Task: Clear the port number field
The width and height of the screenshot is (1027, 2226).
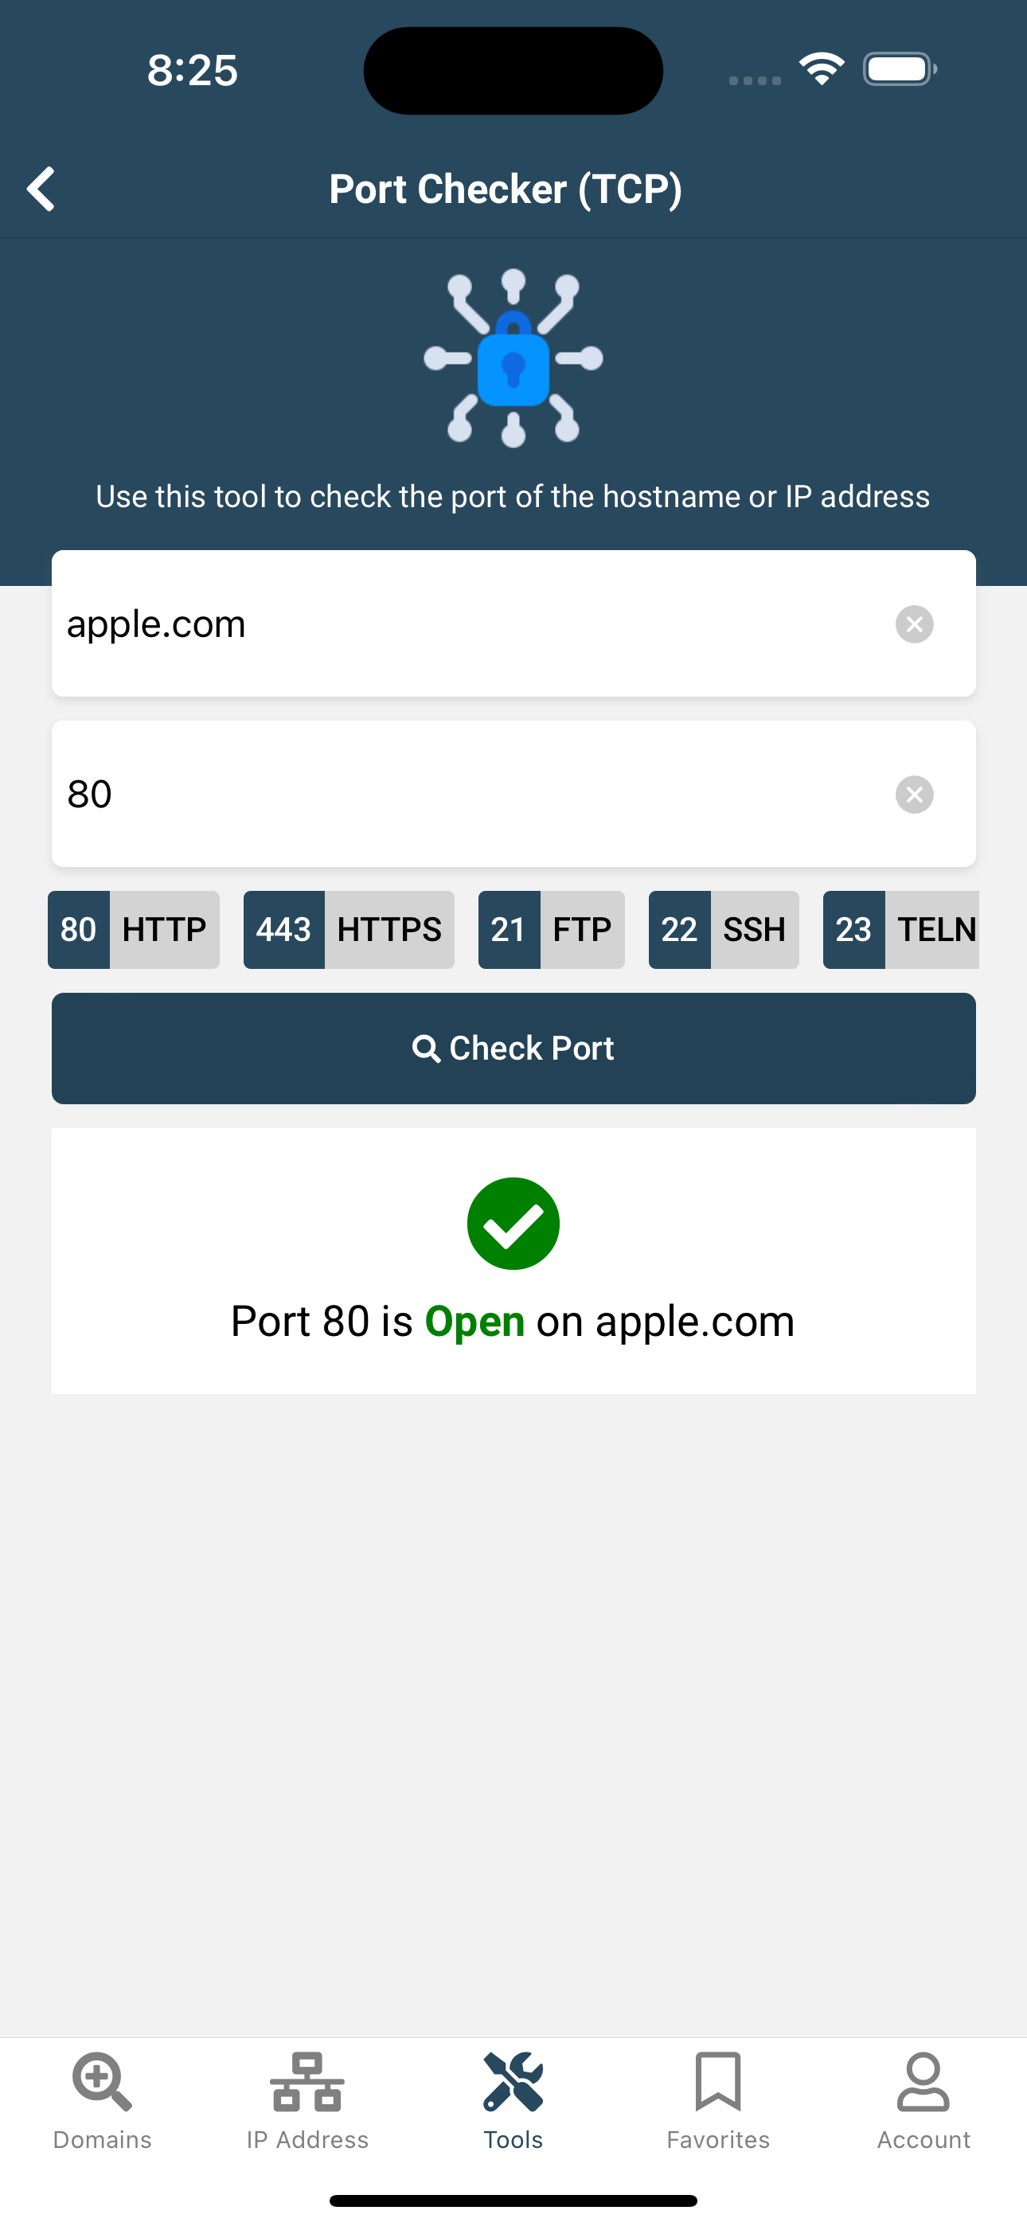Action: click(x=914, y=794)
